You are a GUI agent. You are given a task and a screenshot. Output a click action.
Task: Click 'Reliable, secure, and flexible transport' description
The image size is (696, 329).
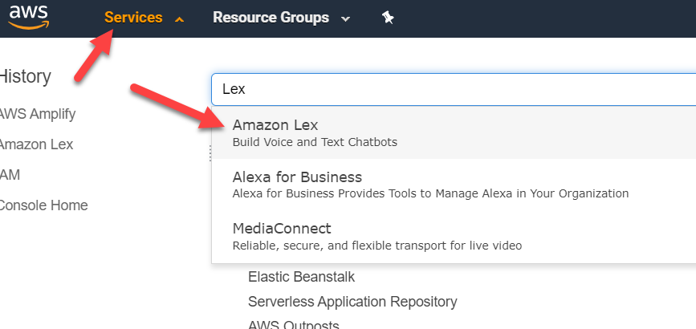pos(377,246)
